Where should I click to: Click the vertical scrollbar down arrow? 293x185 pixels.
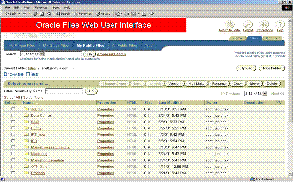(x=290, y=174)
